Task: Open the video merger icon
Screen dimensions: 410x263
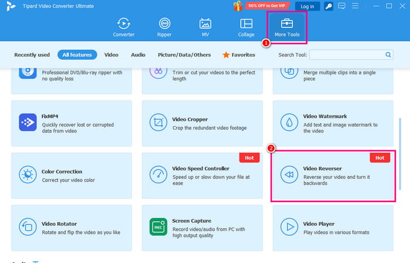Action: coord(289,72)
